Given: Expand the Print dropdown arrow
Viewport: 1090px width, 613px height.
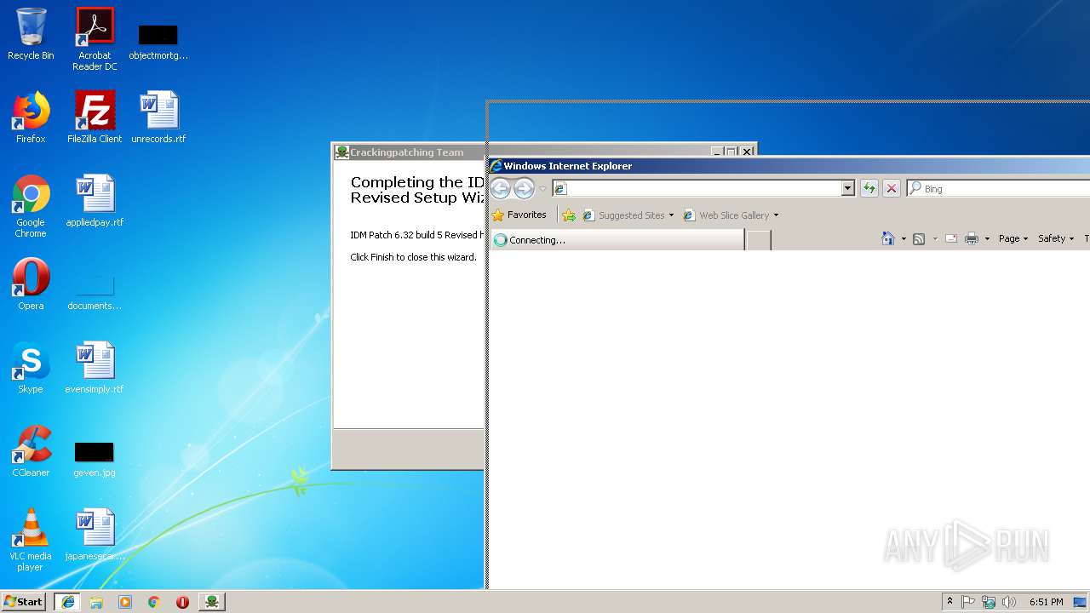Looking at the screenshot, I should pos(987,239).
